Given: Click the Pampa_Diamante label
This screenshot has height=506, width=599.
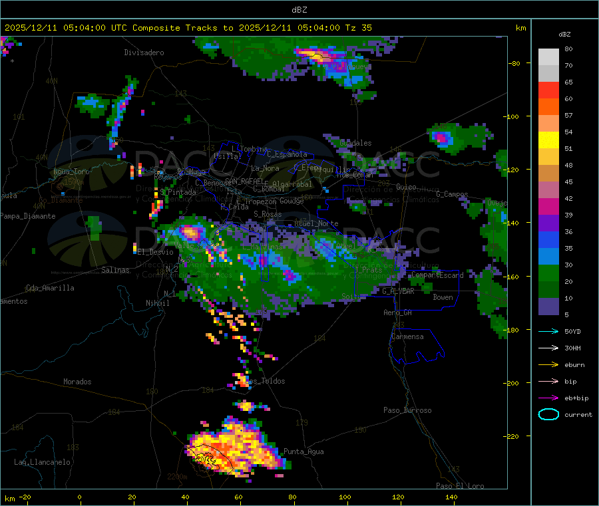Looking at the screenshot, I should [27, 216].
